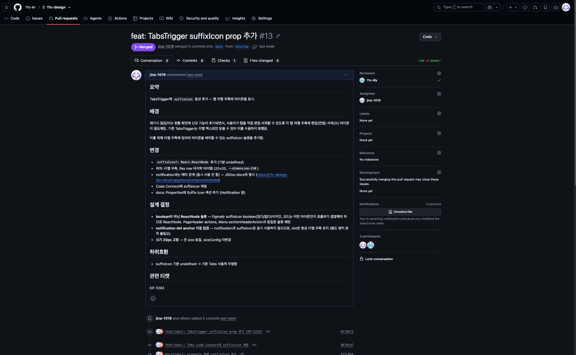Screen dimensions: 576x355
Task: Expand commit message for Code Connect commit
Action: click(254, 345)
